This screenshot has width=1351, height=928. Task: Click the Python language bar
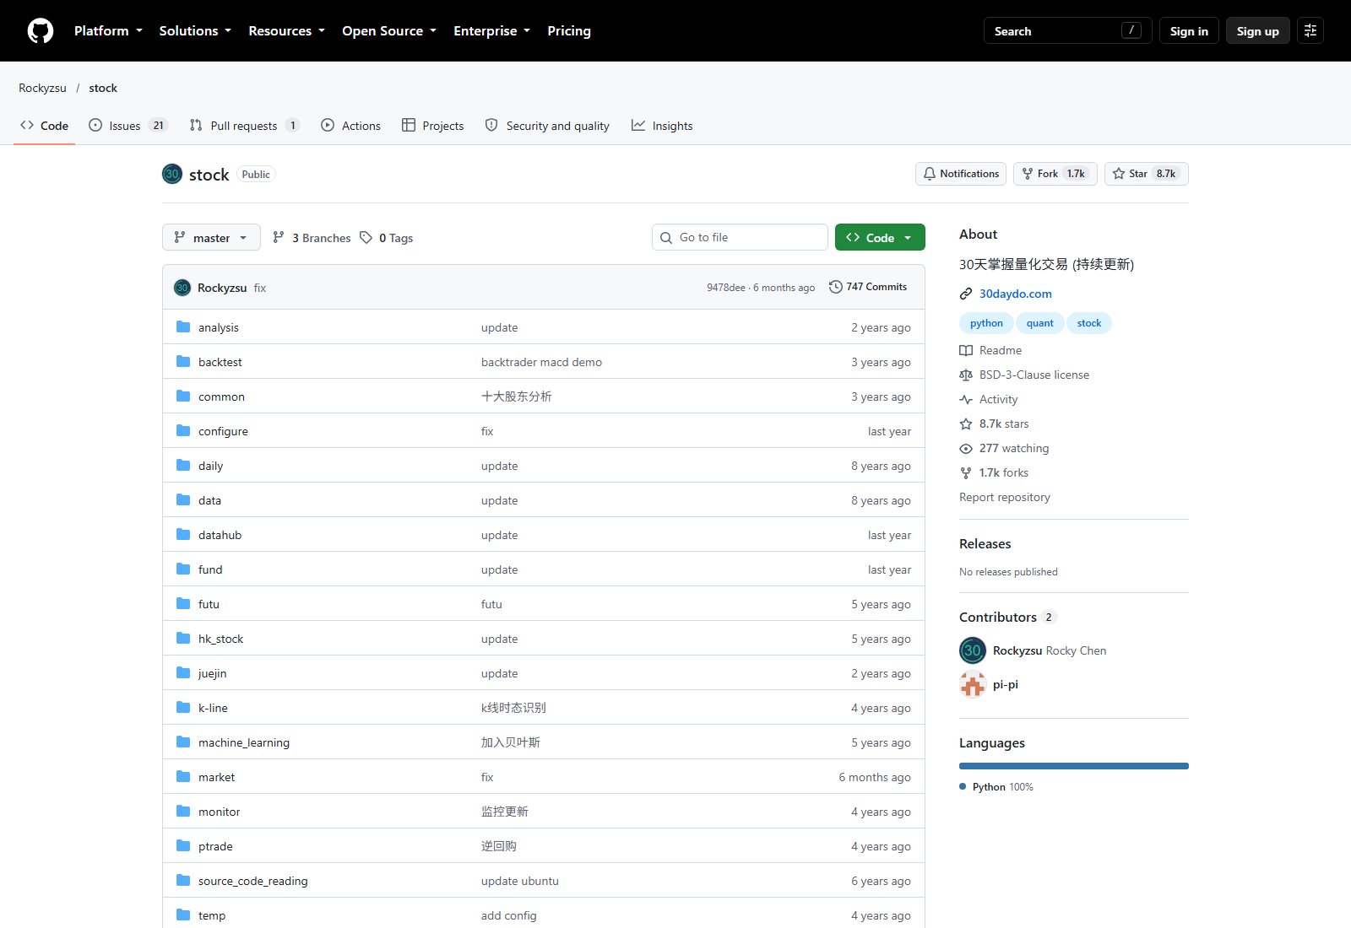pos(1074,766)
